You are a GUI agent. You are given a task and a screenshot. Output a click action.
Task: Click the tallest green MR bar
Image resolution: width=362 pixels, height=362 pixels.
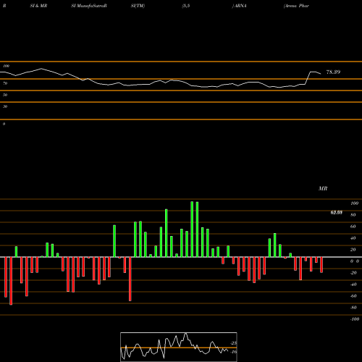(192, 230)
